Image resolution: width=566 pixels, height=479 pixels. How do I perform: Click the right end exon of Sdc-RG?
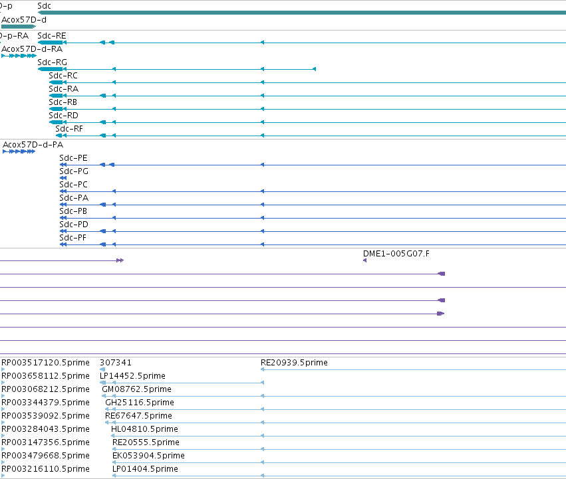coord(314,69)
